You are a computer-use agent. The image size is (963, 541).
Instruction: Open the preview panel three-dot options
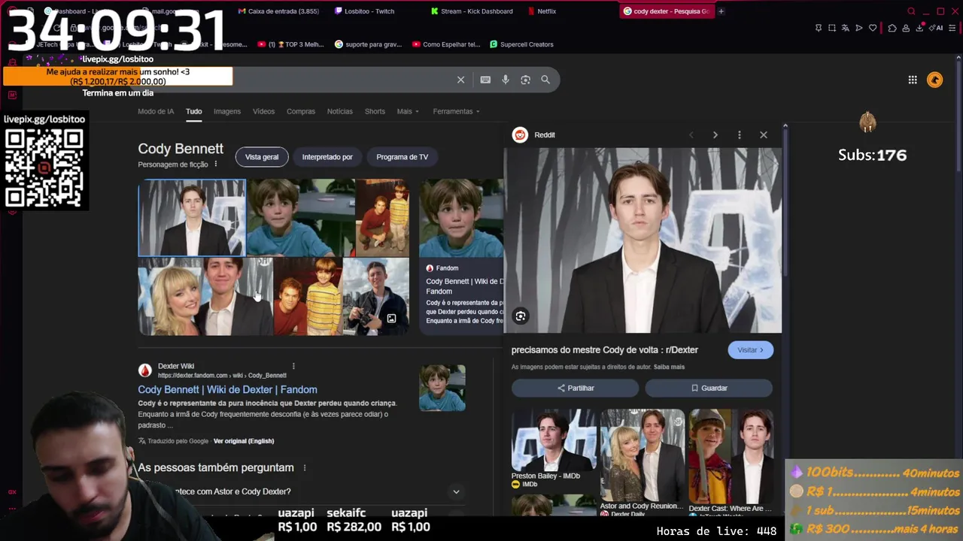tap(740, 135)
